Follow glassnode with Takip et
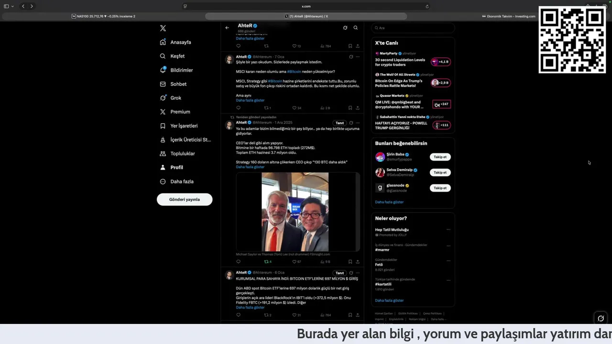The width and height of the screenshot is (612, 344). [440, 188]
